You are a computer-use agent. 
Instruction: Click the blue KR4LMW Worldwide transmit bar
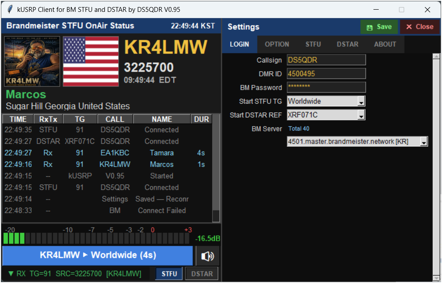pos(98,255)
